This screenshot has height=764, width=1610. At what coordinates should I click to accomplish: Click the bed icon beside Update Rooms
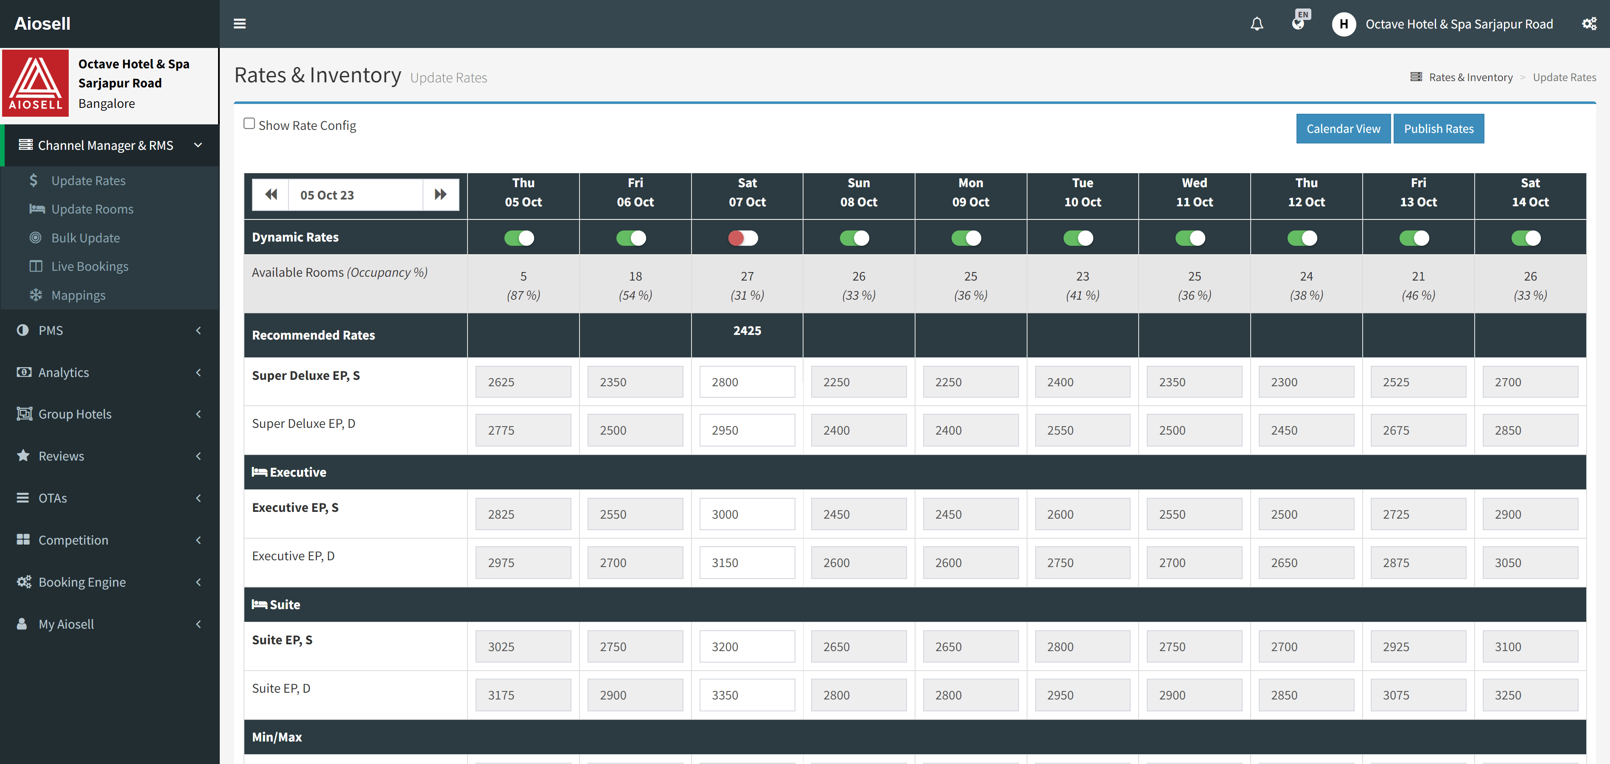coord(37,209)
